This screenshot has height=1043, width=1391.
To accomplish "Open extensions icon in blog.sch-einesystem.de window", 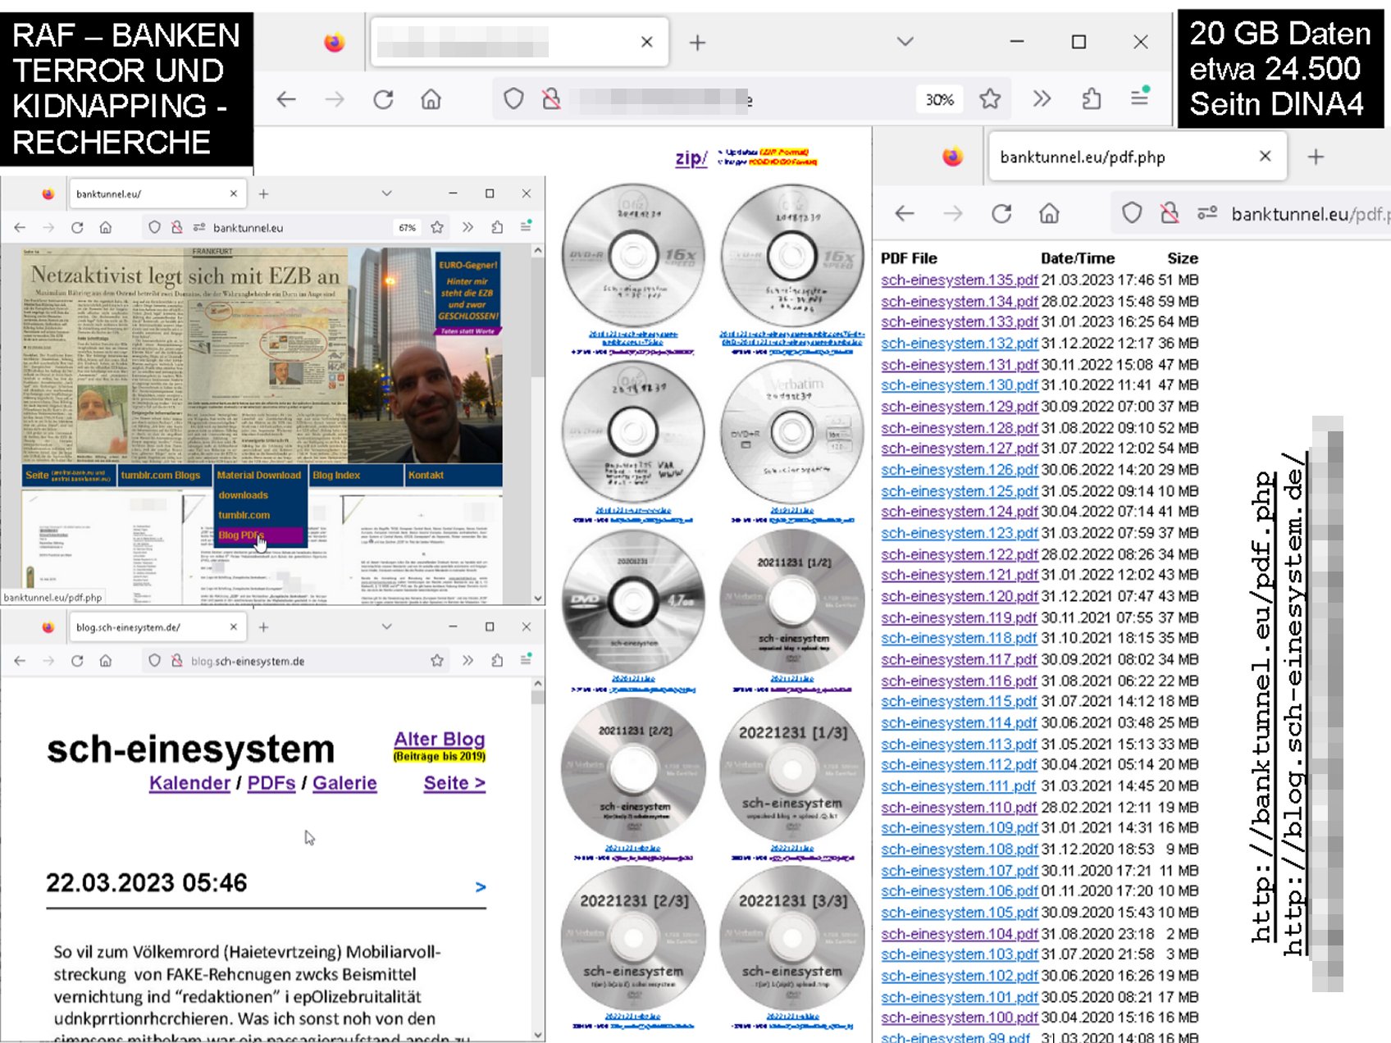I will pos(497,660).
